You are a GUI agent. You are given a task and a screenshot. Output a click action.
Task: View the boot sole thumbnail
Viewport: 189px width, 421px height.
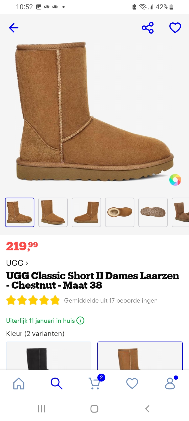tap(153, 212)
